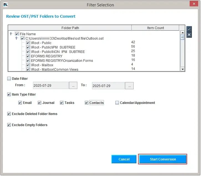Collapse the File Name root node
201x176 pixels.
(11, 34)
